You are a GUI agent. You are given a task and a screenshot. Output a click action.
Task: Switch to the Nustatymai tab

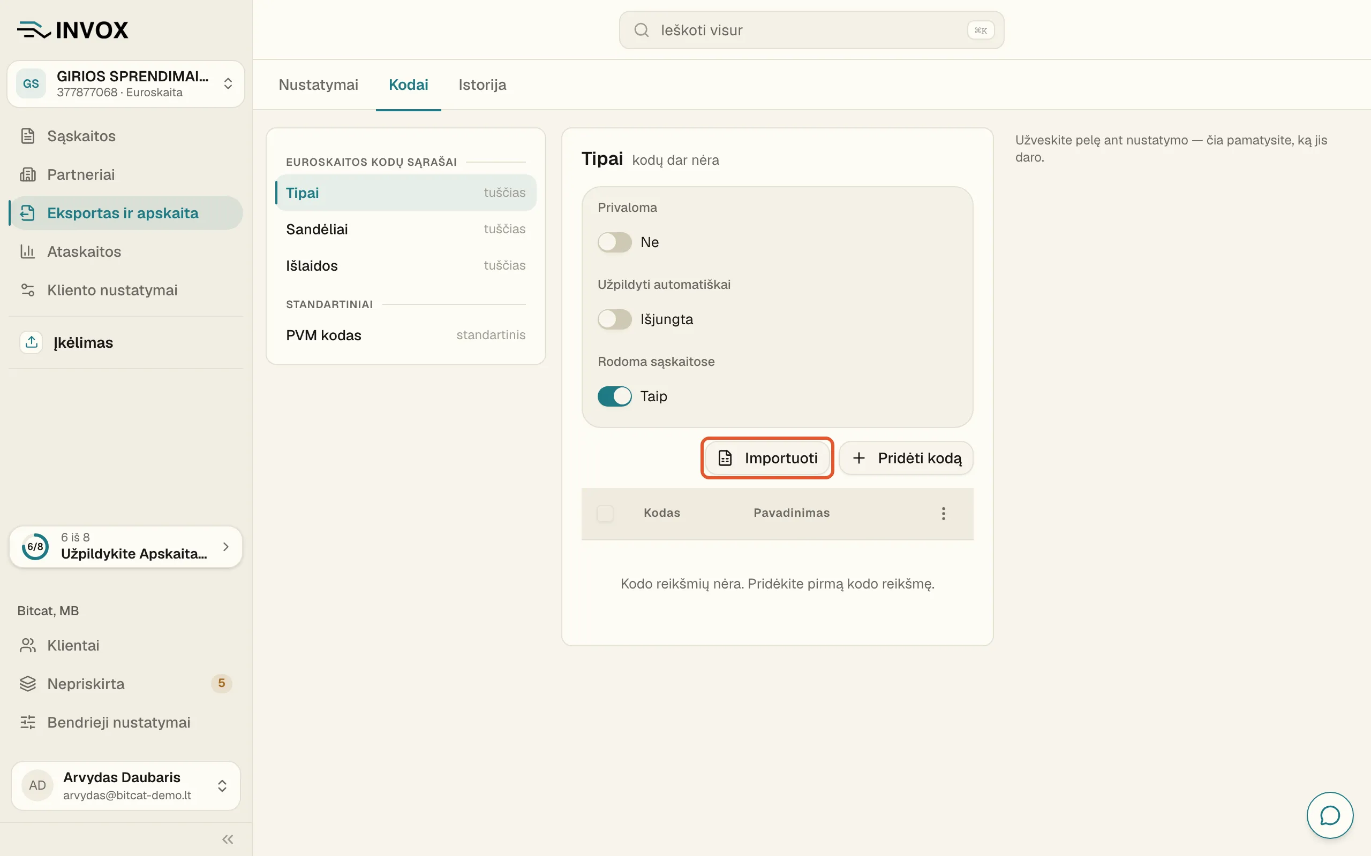319,85
